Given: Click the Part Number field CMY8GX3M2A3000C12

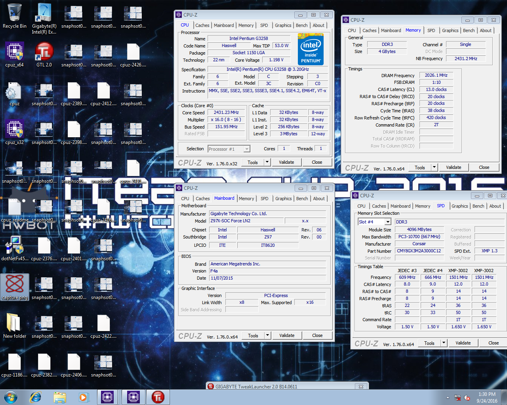Looking at the screenshot, I should point(419,251).
